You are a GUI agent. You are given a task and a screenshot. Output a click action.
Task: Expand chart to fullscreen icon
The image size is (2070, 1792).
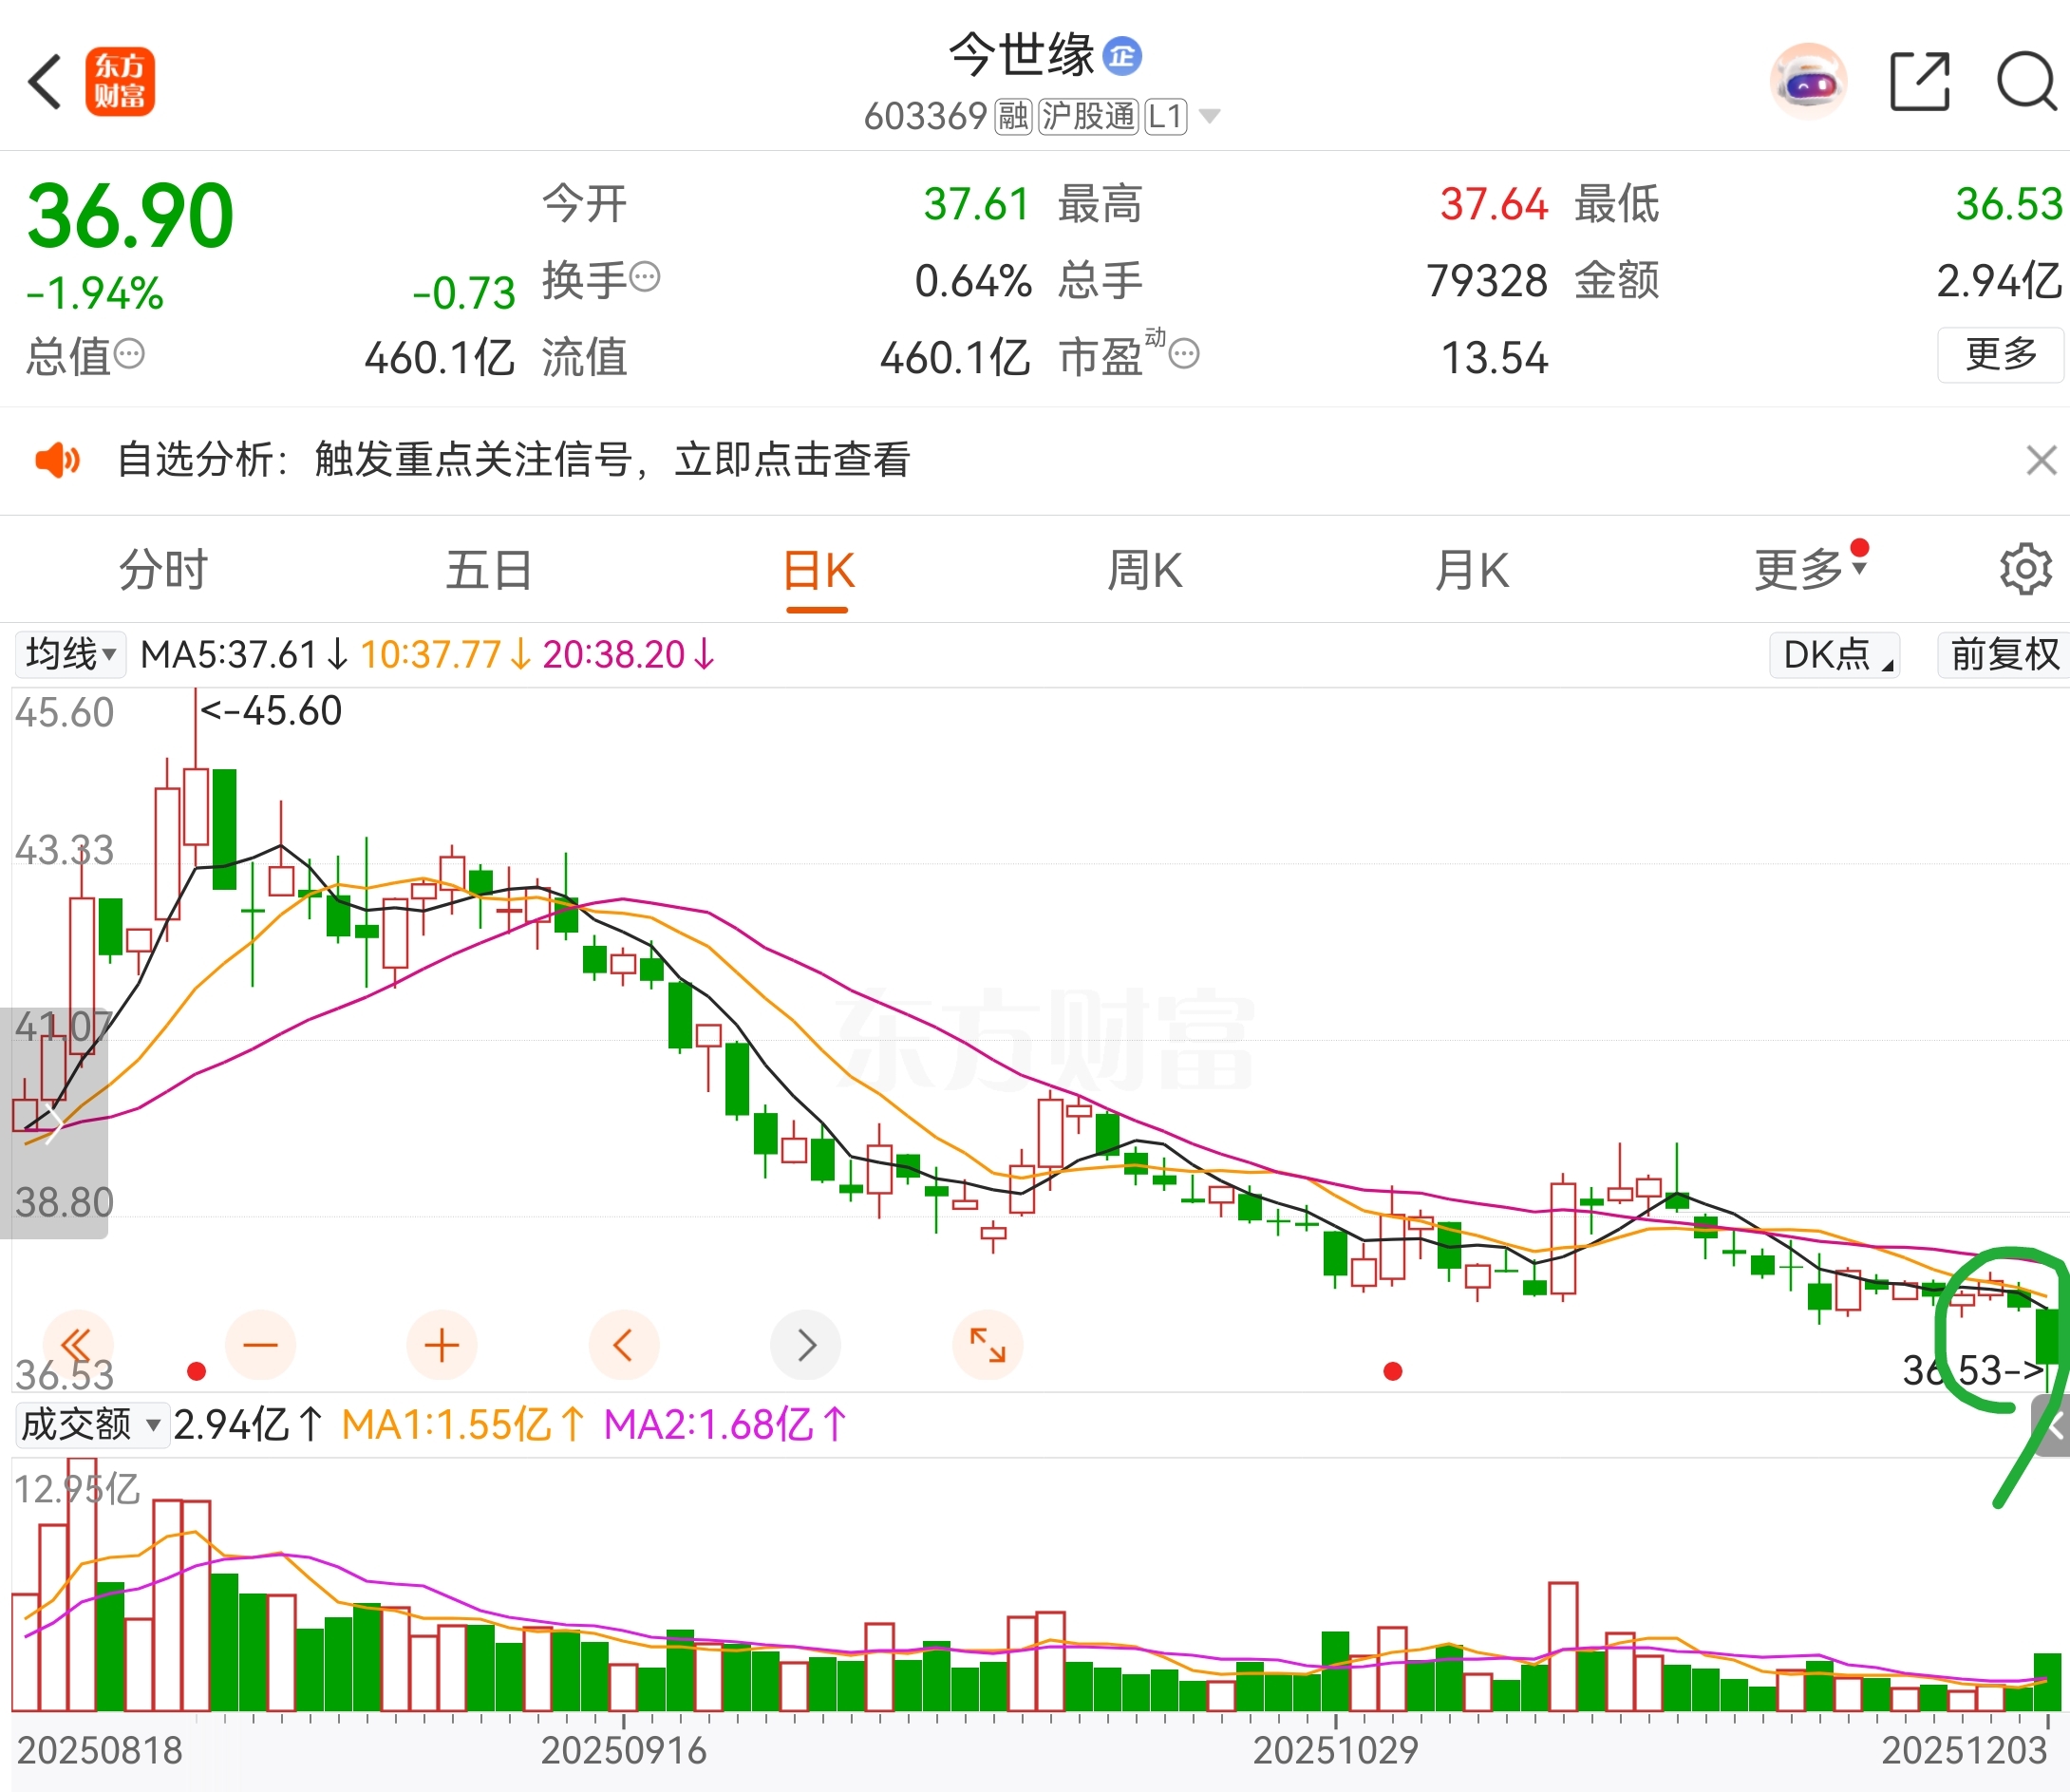click(987, 1345)
